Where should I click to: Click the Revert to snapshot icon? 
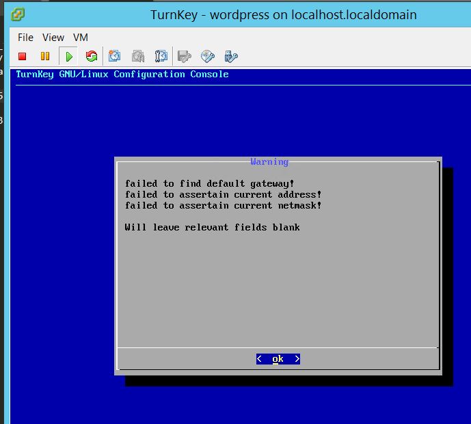[138, 57]
